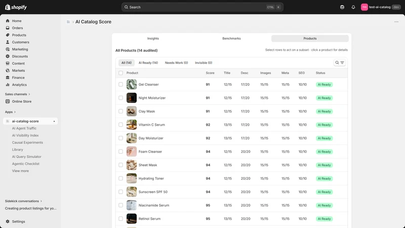Click the search and filter icon in table
Image resolution: width=405 pixels, height=228 pixels.
[x=339, y=62]
